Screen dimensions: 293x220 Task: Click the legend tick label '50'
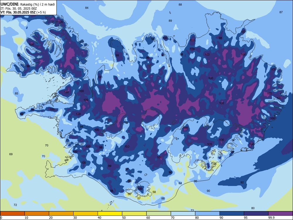(124, 218)
